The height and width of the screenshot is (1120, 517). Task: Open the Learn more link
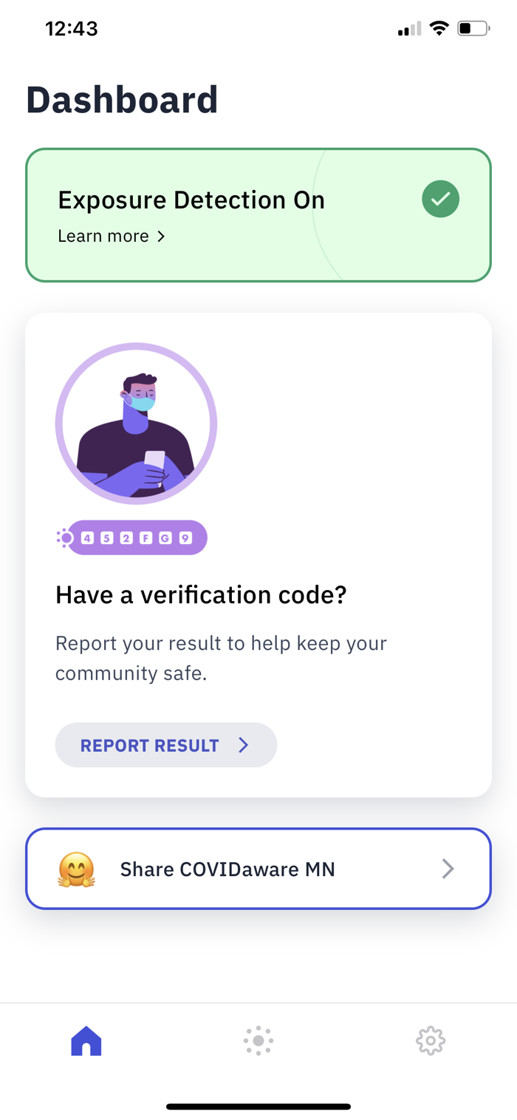click(x=112, y=237)
